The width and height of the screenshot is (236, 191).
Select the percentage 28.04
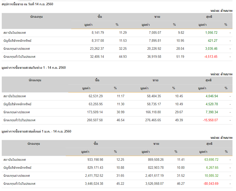pyautogui.click(x=180, y=48)
